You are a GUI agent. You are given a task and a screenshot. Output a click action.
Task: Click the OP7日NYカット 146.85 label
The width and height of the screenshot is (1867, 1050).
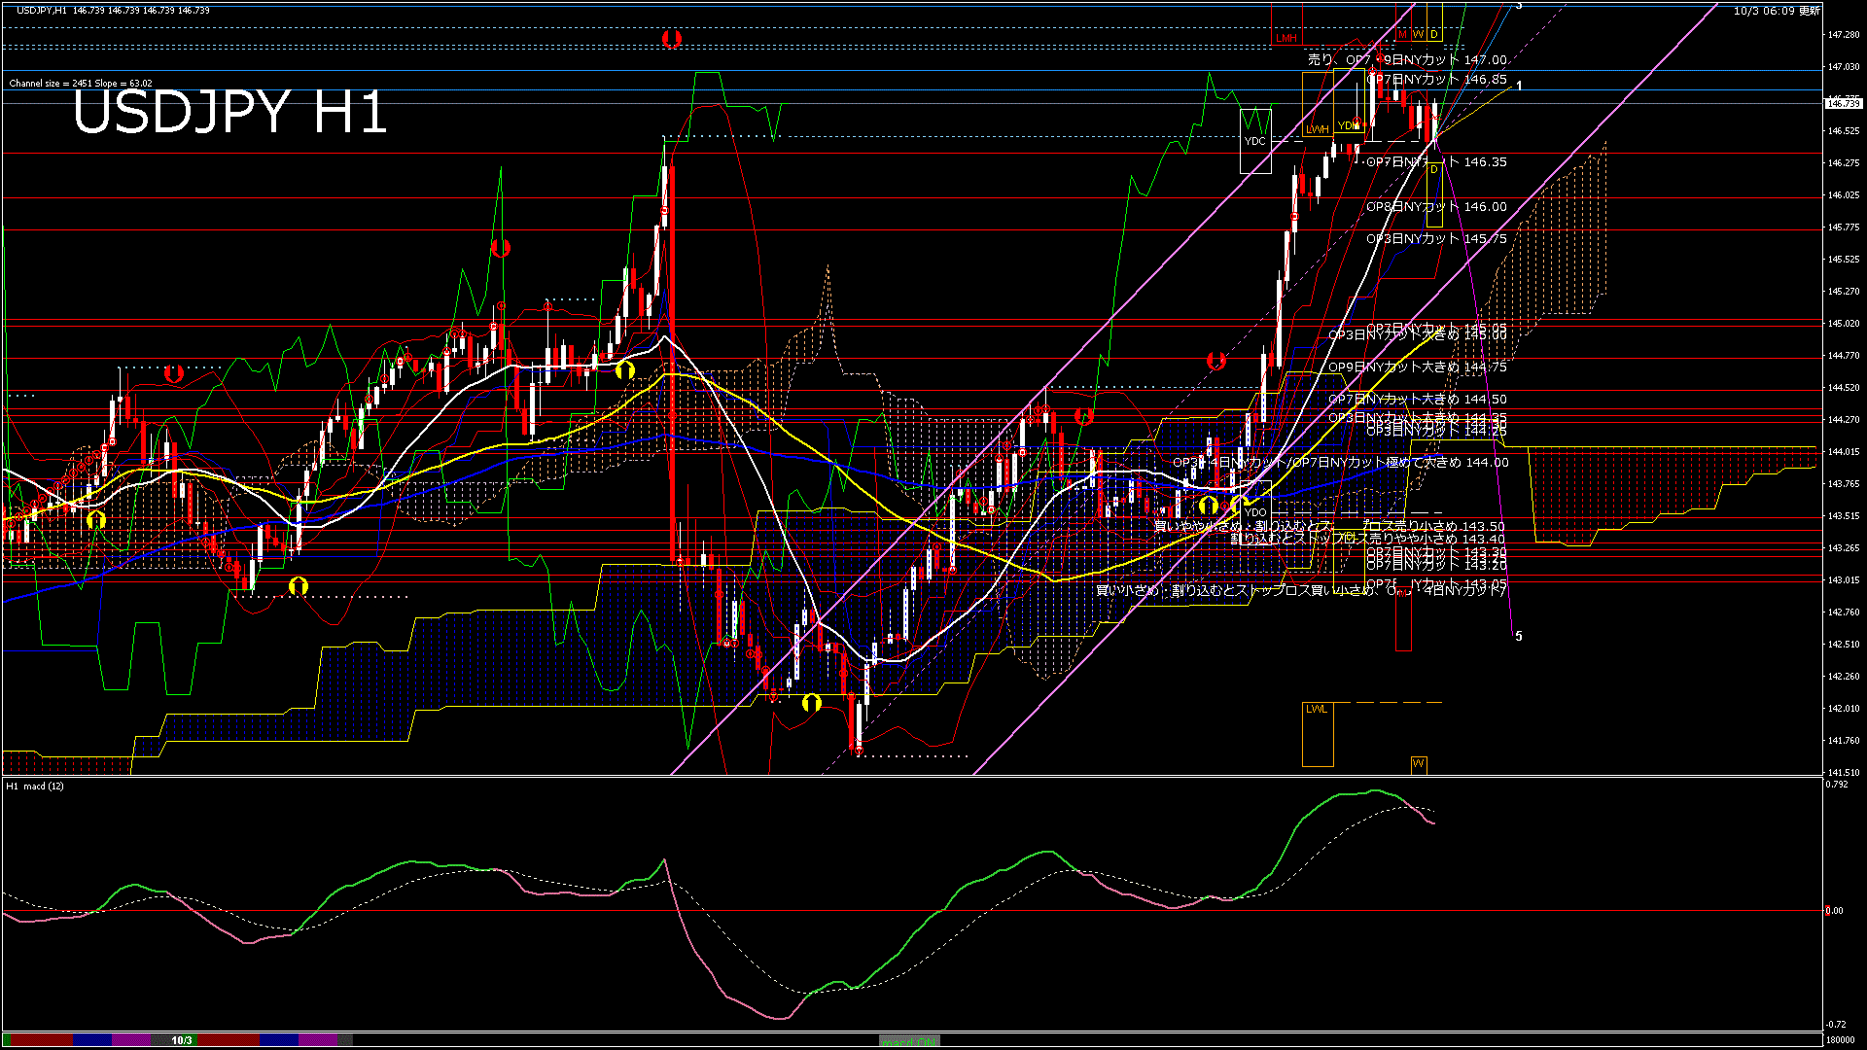pyautogui.click(x=1437, y=80)
